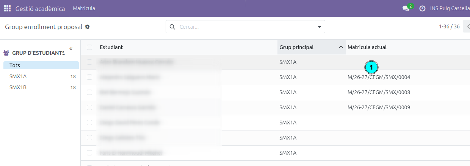Click the sort arrow on Grup principal
The height and width of the screenshot is (166, 470).
coord(341,47)
